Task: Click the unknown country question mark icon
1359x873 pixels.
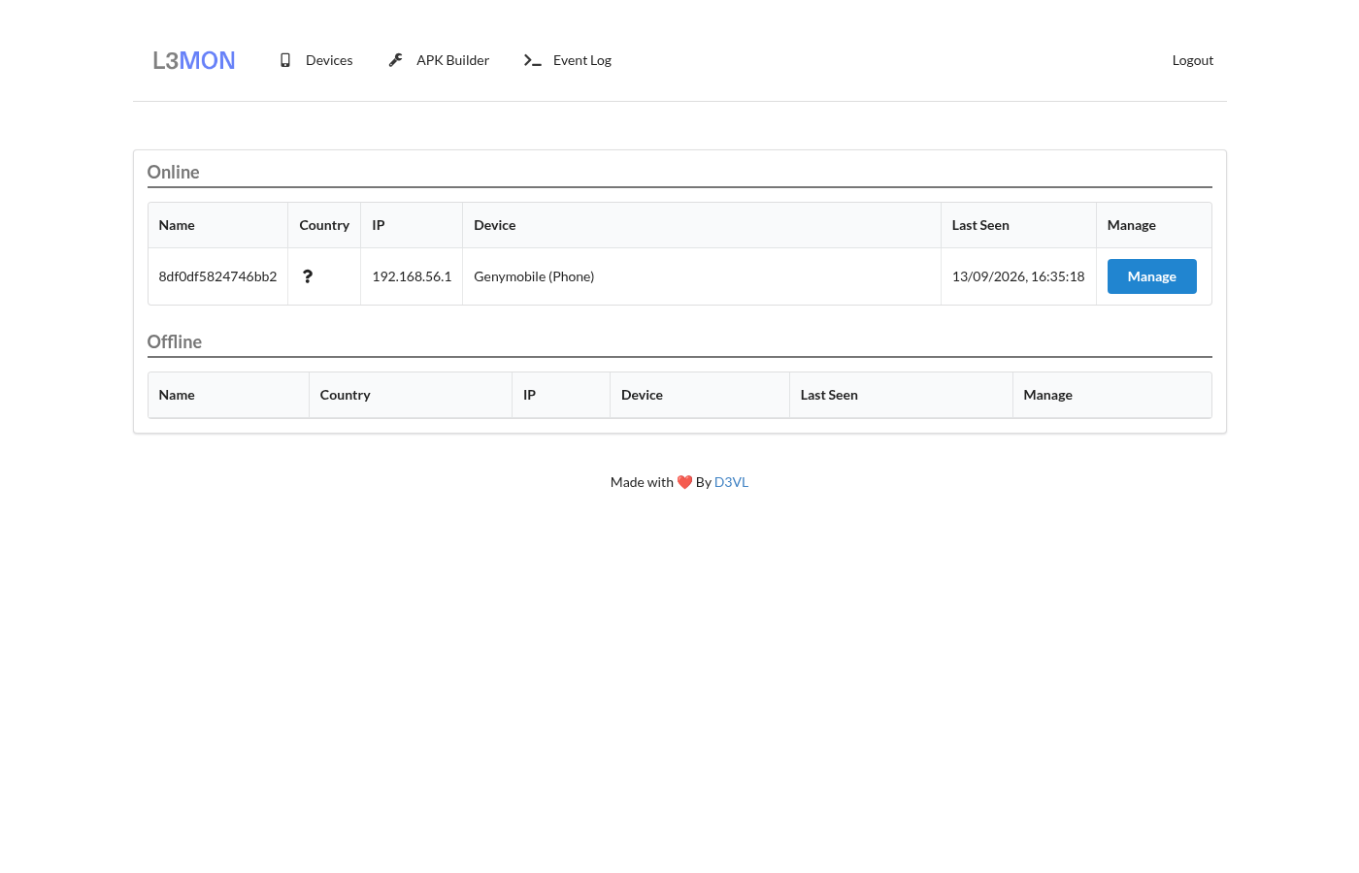Action: coord(308,276)
